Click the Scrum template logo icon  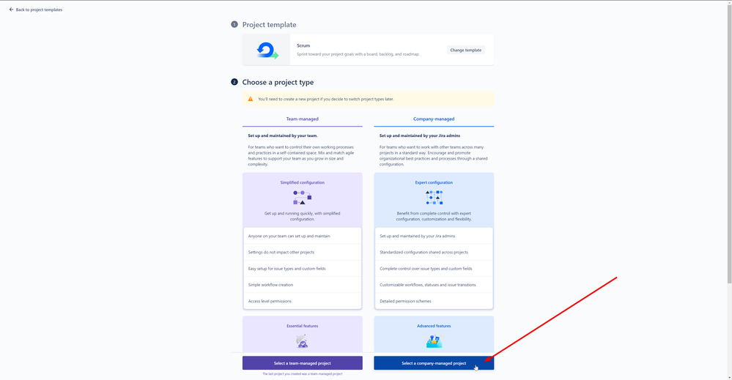(x=267, y=51)
